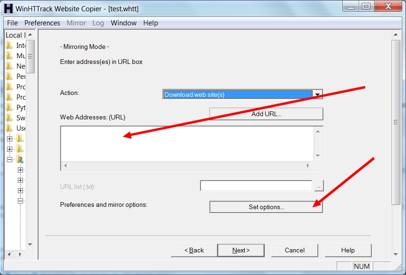Proceed with the Next > button
This screenshot has width=406, height=275.
coord(241,250)
